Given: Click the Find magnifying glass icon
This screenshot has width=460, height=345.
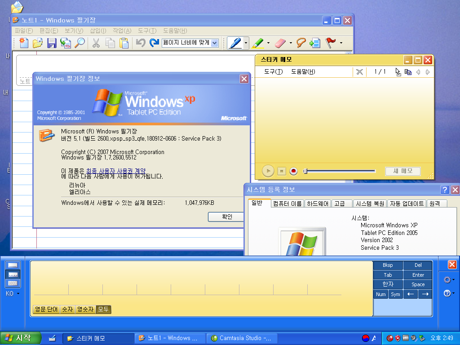Looking at the screenshot, I should [80, 43].
